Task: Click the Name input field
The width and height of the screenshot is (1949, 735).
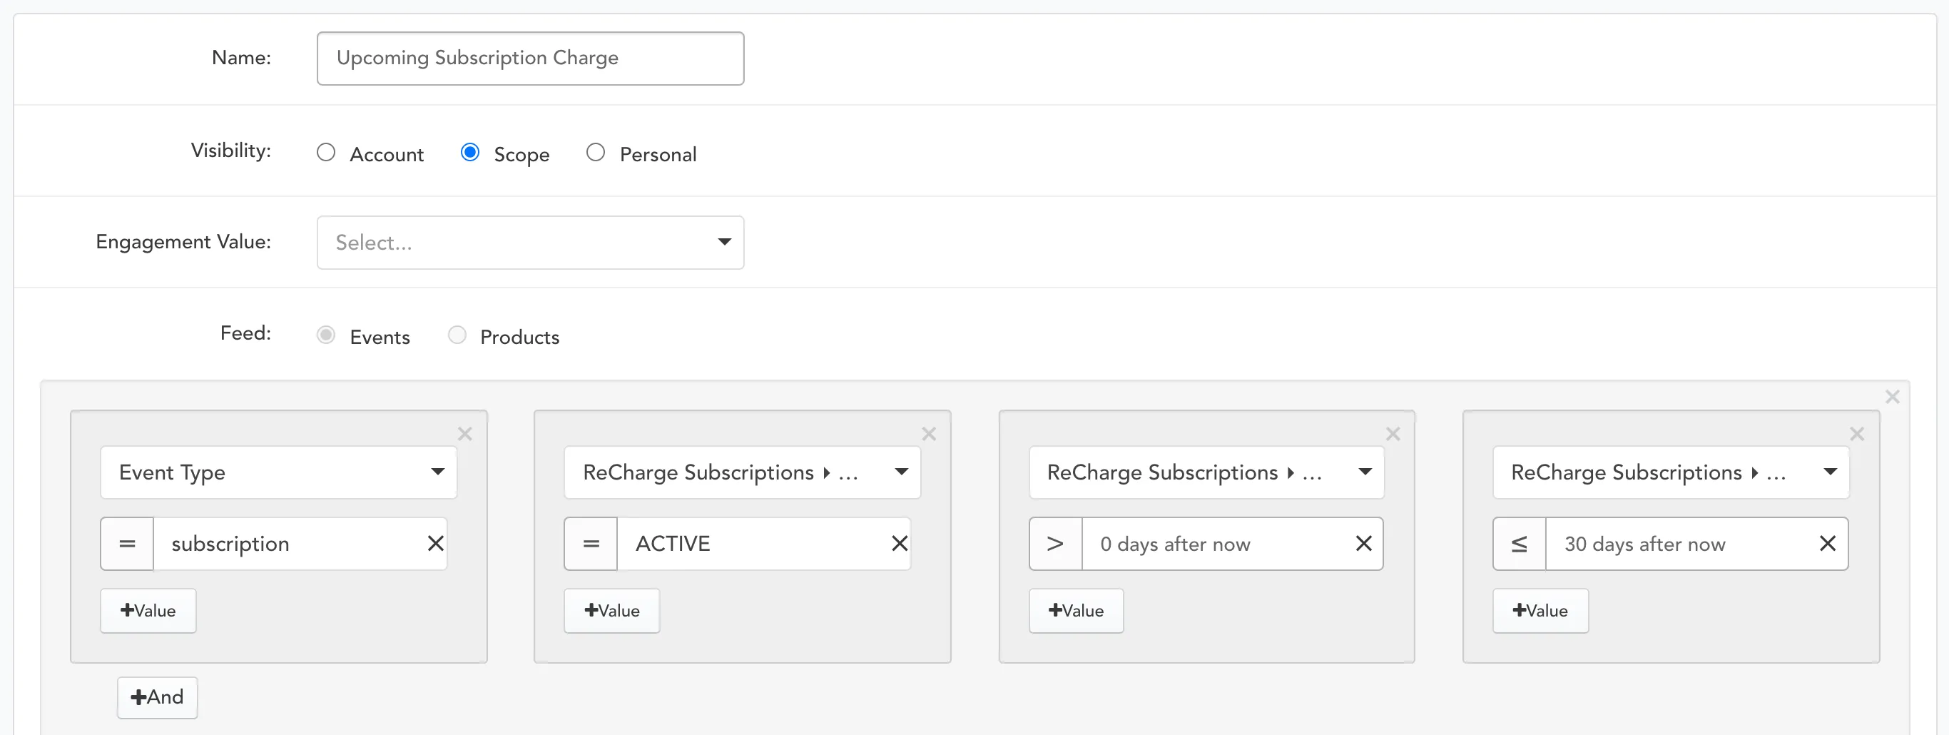Action: (530, 59)
